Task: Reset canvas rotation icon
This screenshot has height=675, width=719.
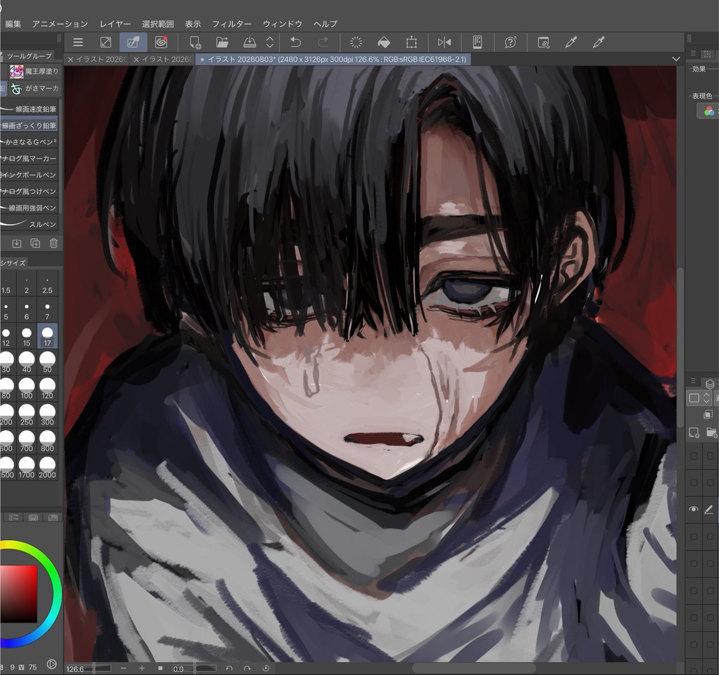Action: (x=265, y=668)
